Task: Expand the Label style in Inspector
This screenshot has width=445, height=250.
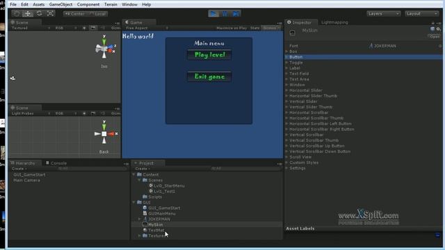Action: click(x=286, y=68)
